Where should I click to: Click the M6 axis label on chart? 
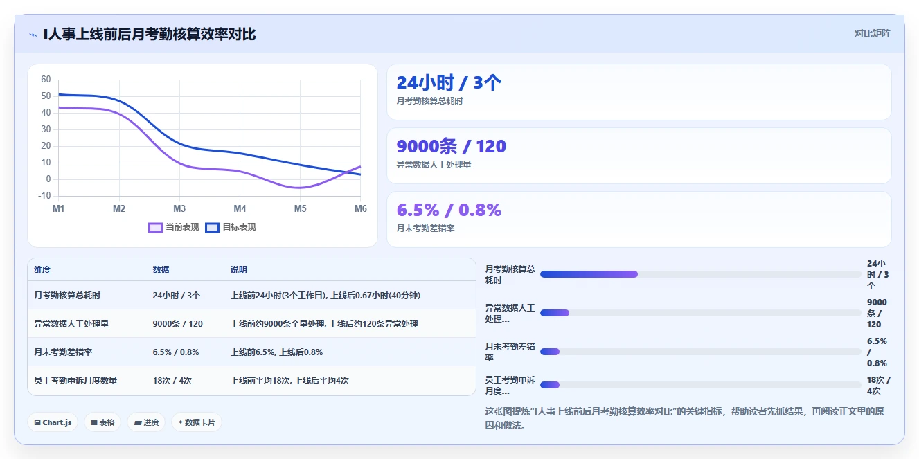pos(361,208)
